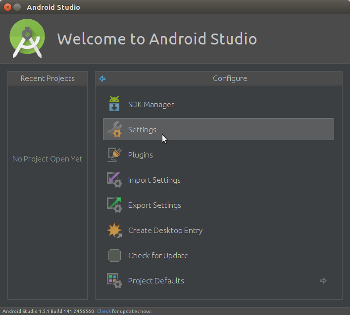Click the build version status text
Screen dimensions: 350x315
click(x=49, y=311)
